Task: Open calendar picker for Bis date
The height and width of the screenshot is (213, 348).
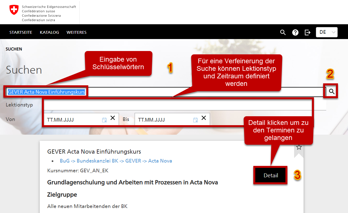Action: coord(196,120)
